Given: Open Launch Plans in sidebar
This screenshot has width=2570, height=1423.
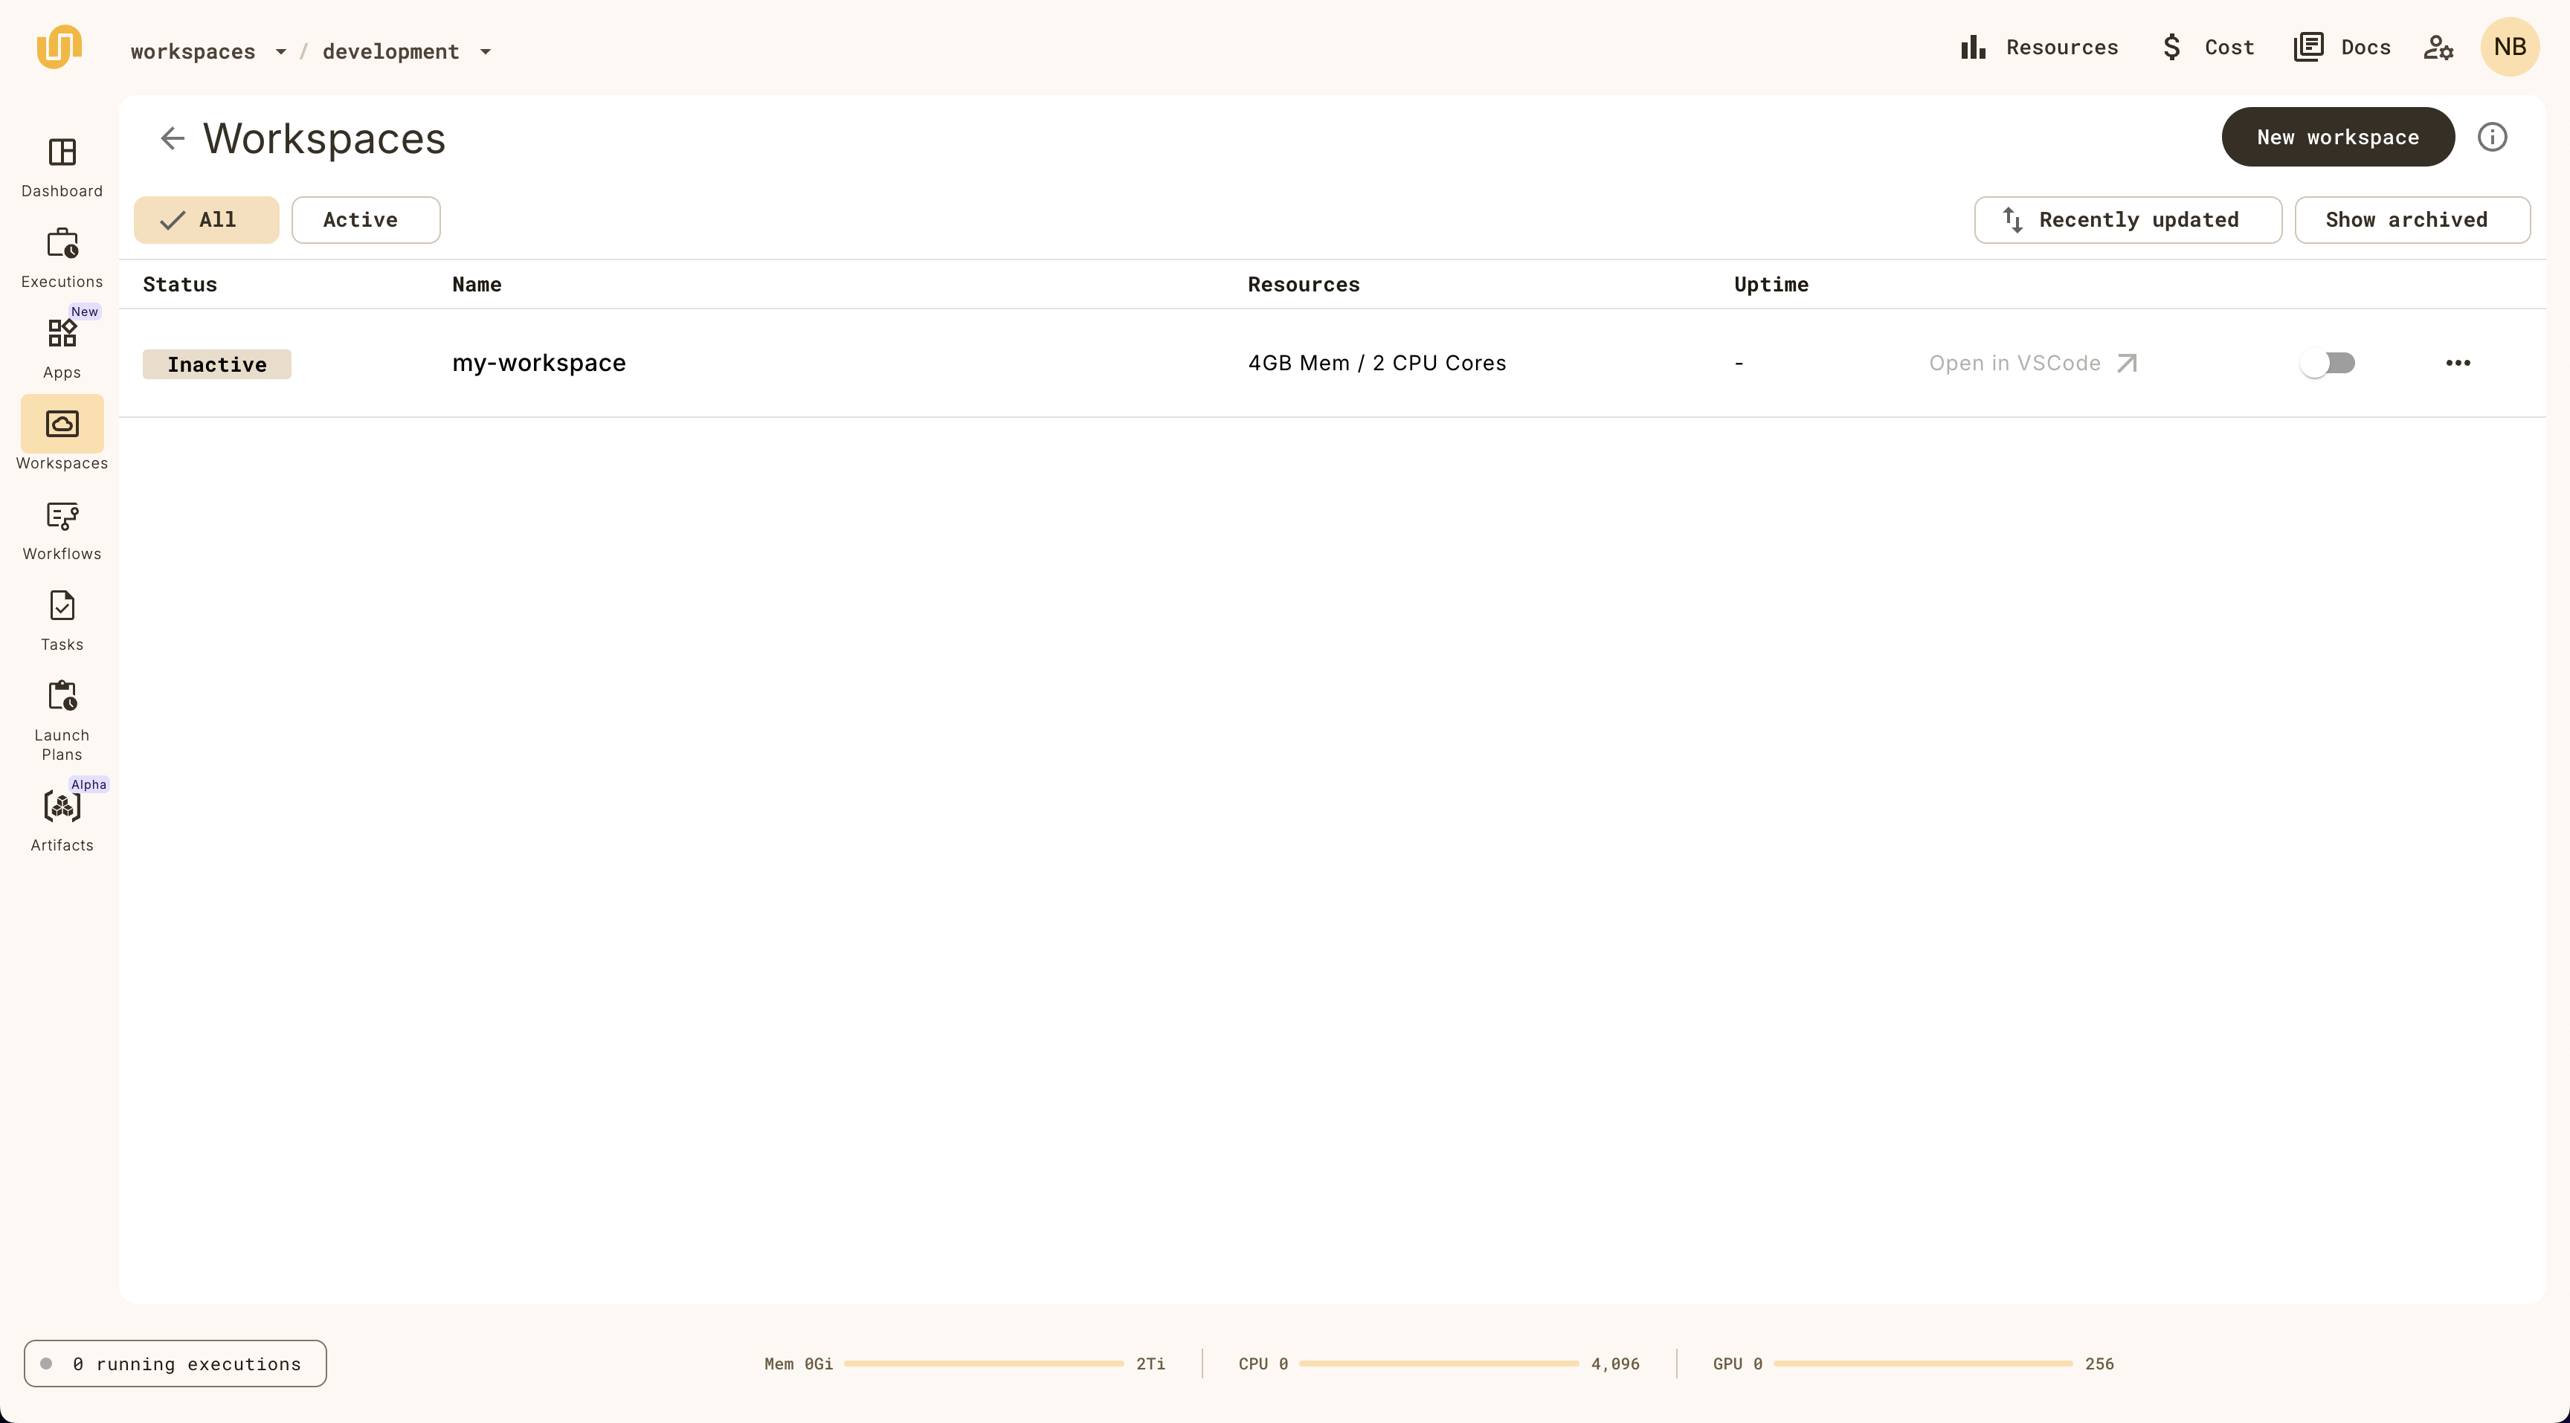Looking at the screenshot, I should pos(62,696).
